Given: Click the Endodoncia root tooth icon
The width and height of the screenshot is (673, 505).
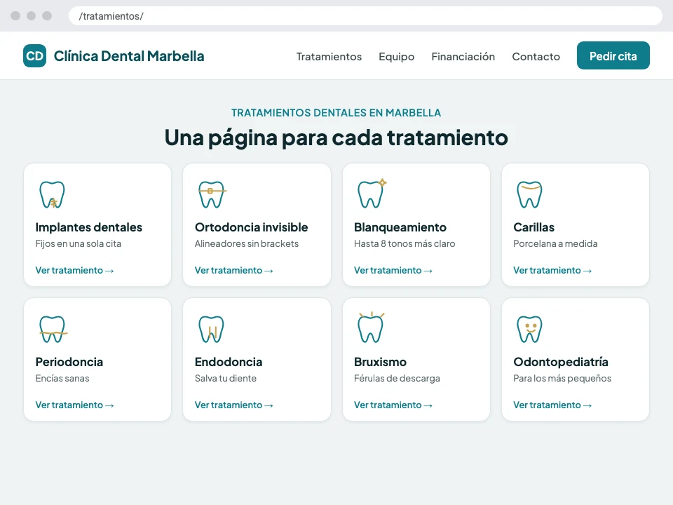Looking at the screenshot, I should click(x=211, y=330).
